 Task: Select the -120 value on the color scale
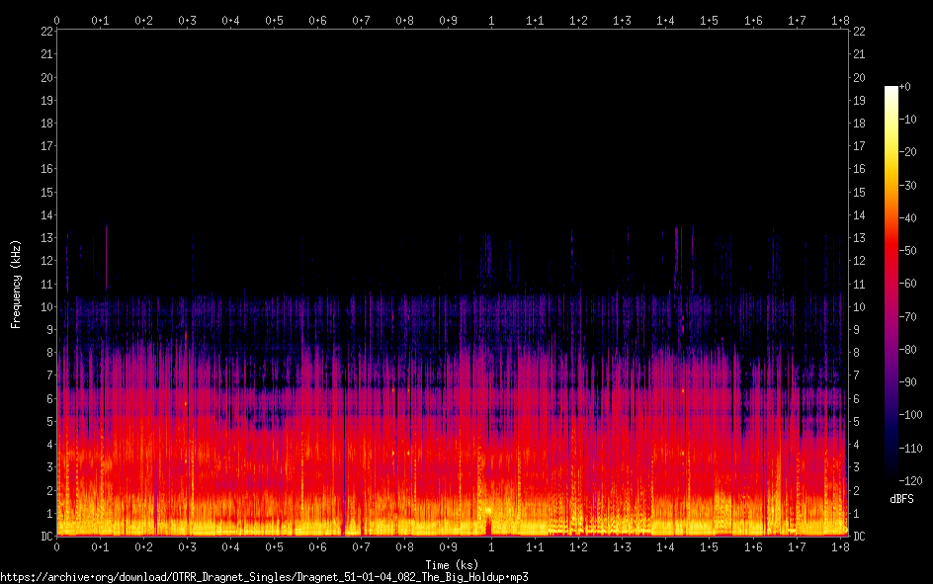tap(915, 480)
